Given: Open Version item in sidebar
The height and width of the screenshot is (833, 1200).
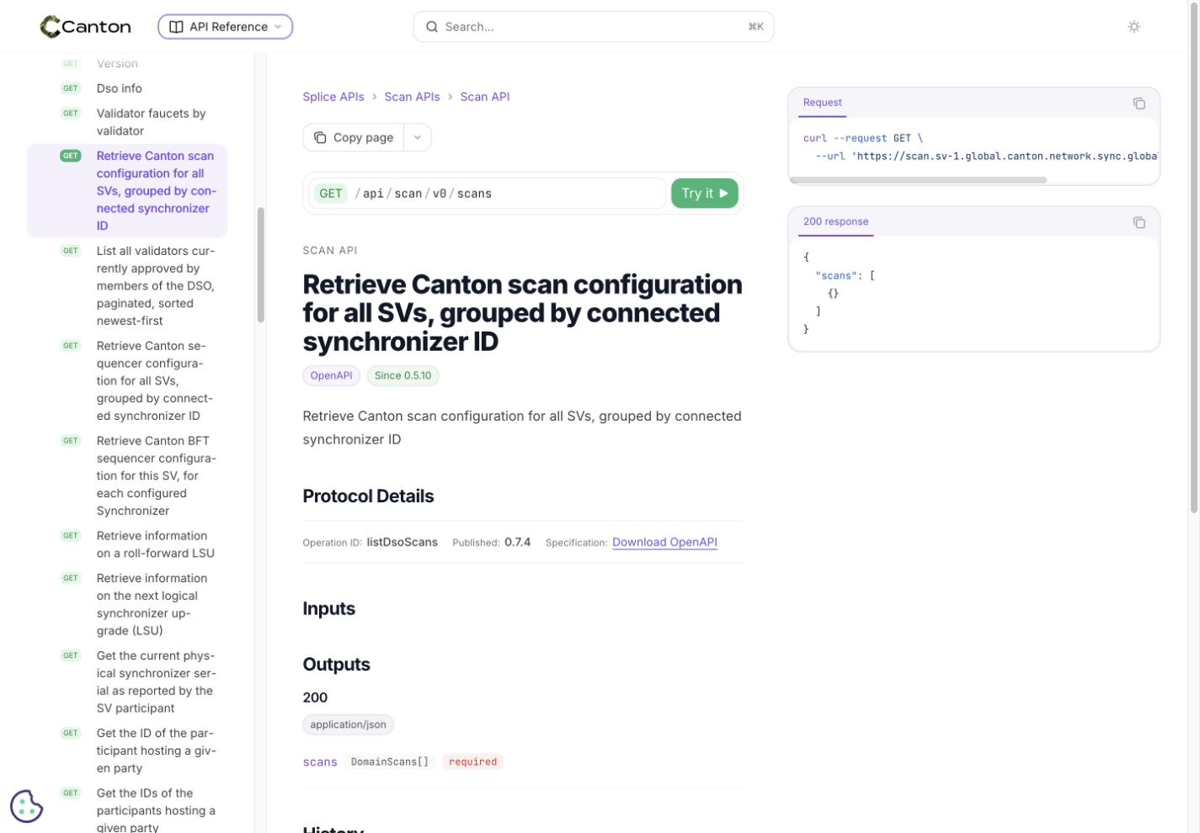Looking at the screenshot, I should (x=127, y=64).
